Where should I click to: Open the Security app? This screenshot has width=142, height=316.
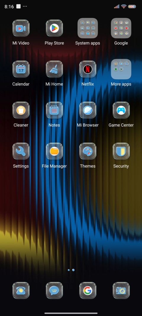coord(121,151)
